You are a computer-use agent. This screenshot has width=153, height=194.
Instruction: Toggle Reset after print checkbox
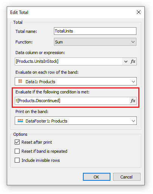[x=17, y=142]
